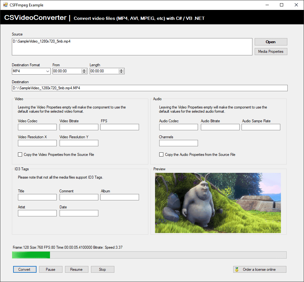This screenshot has height=282, width=304.
Task: Click the conversion progress bar
Action: click(x=149, y=255)
